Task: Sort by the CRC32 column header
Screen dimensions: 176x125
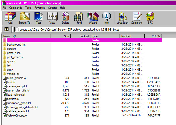Action: coord(153,36)
